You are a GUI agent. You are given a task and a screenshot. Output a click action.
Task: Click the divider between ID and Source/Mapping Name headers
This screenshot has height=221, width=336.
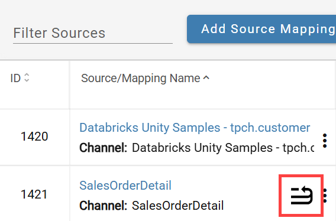point(69,85)
